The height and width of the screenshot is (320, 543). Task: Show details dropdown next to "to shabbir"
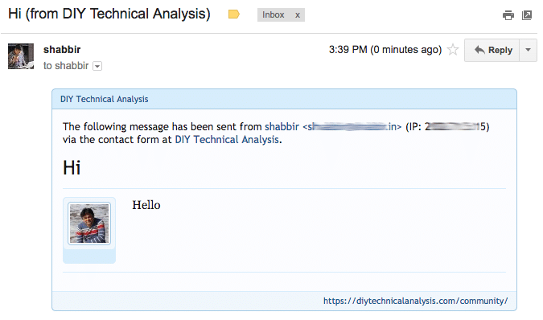[x=97, y=66]
